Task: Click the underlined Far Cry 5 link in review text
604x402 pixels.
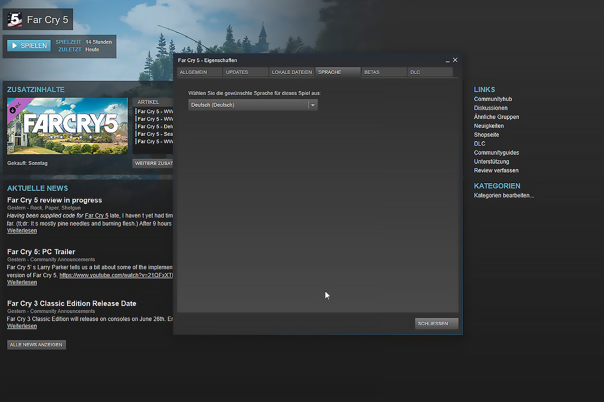Action: [x=97, y=216]
